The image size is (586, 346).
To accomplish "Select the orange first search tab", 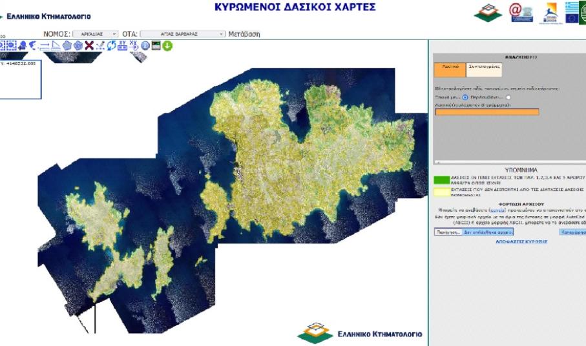I will point(450,66).
